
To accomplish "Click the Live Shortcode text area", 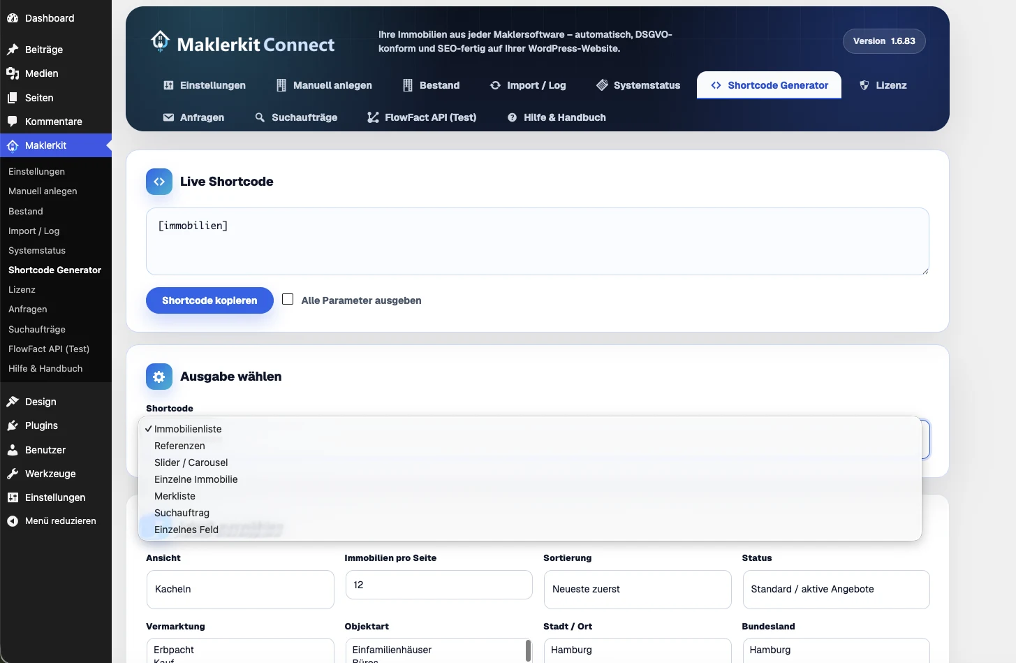I will click(x=537, y=241).
